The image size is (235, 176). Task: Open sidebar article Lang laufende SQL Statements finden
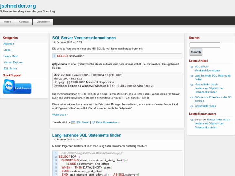(213, 78)
